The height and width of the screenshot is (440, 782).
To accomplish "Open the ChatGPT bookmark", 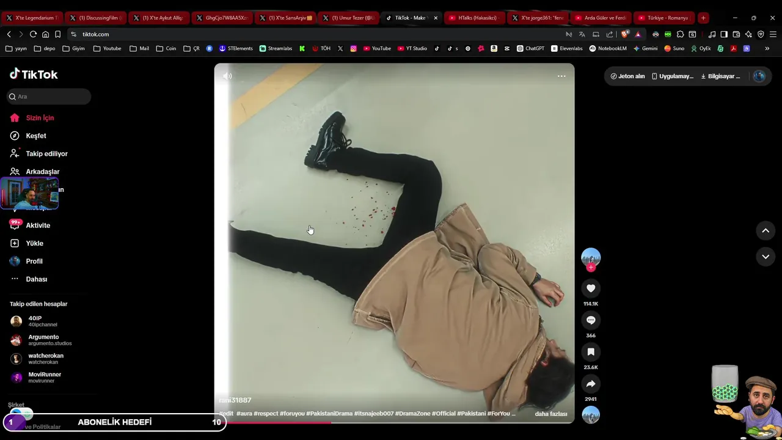I will (x=530, y=48).
